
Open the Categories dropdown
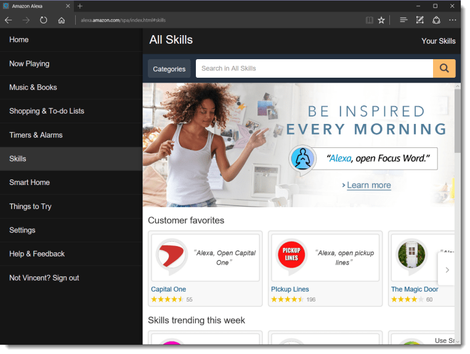pyautogui.click(x=169, y=69)
